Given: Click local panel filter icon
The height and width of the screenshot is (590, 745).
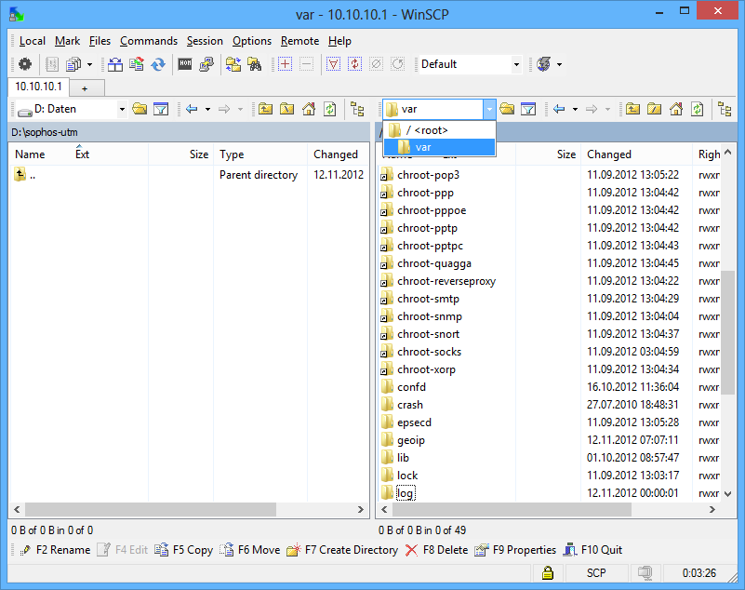Looking at the screenshot, I should (x=161, y=109).
